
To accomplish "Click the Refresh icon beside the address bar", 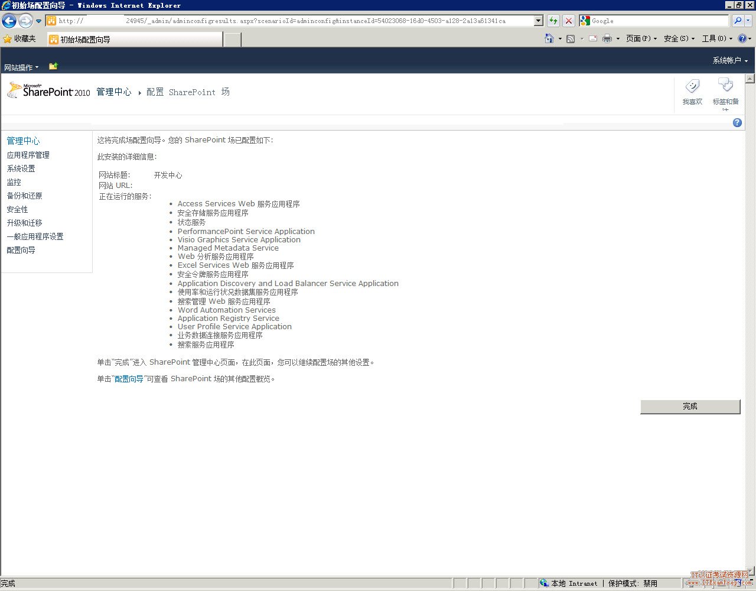I will click(553, 21).
